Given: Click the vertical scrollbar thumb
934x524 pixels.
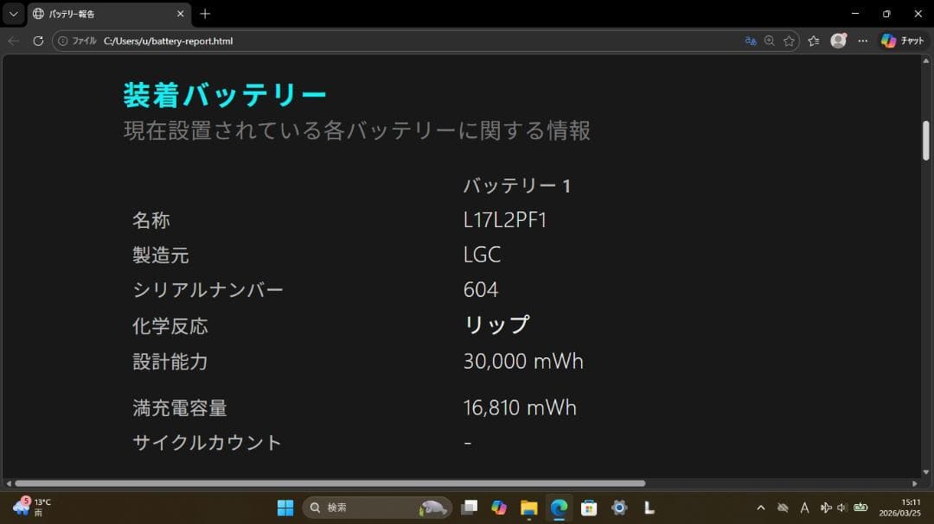Looking at the screenshot, I should pos(925,141).
